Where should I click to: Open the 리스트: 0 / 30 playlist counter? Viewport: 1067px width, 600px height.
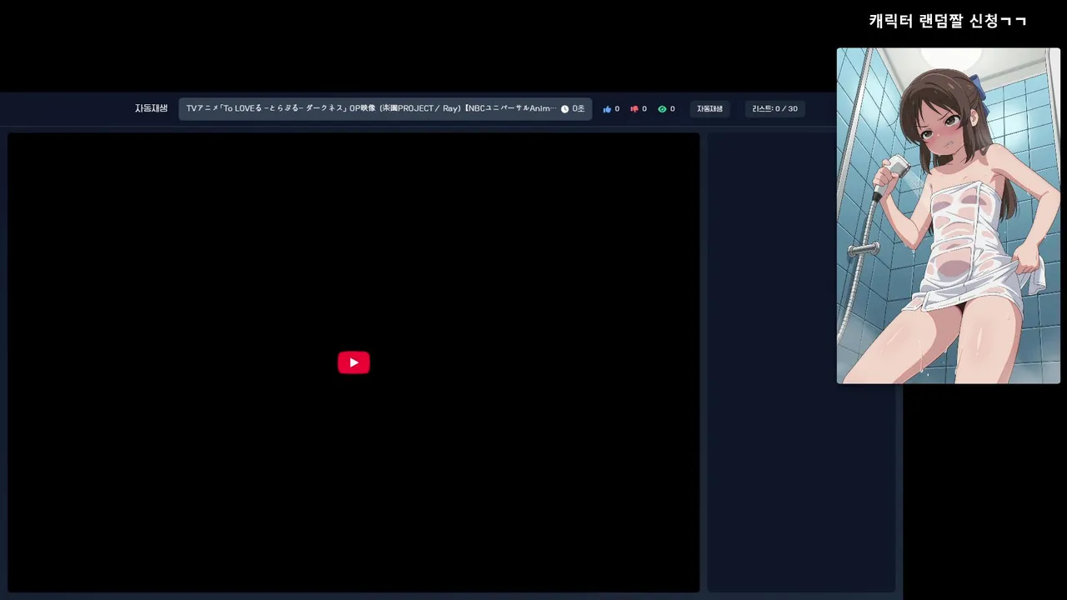pos(774,109)
